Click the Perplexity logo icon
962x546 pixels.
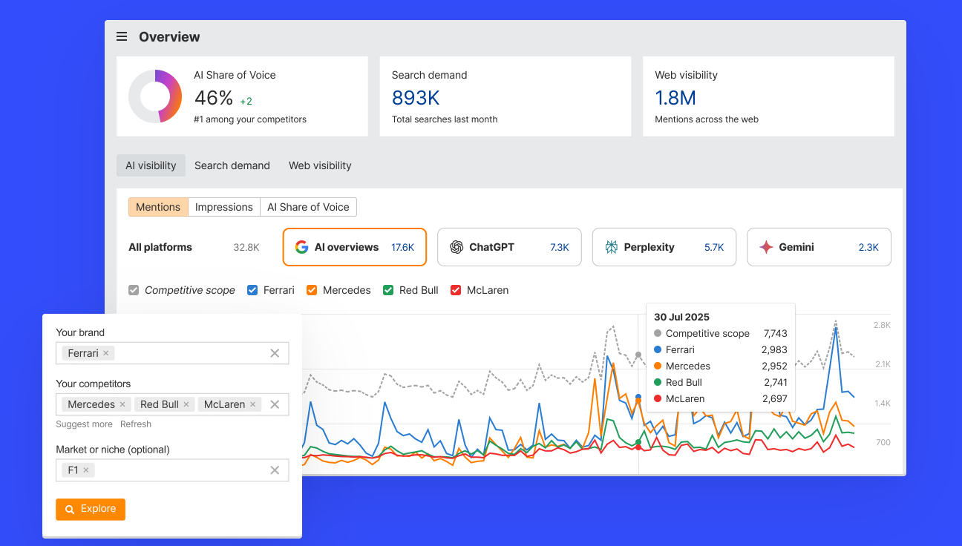612,247
